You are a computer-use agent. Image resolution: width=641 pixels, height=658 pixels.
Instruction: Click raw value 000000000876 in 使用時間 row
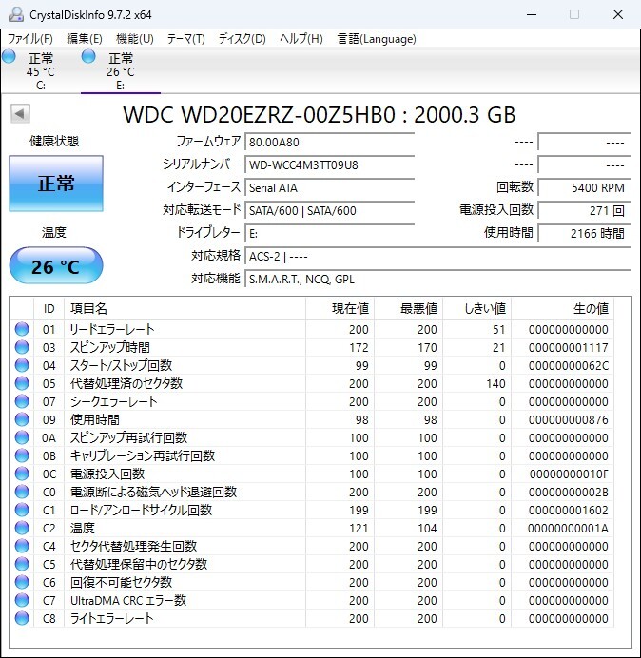tap(568, 419)
